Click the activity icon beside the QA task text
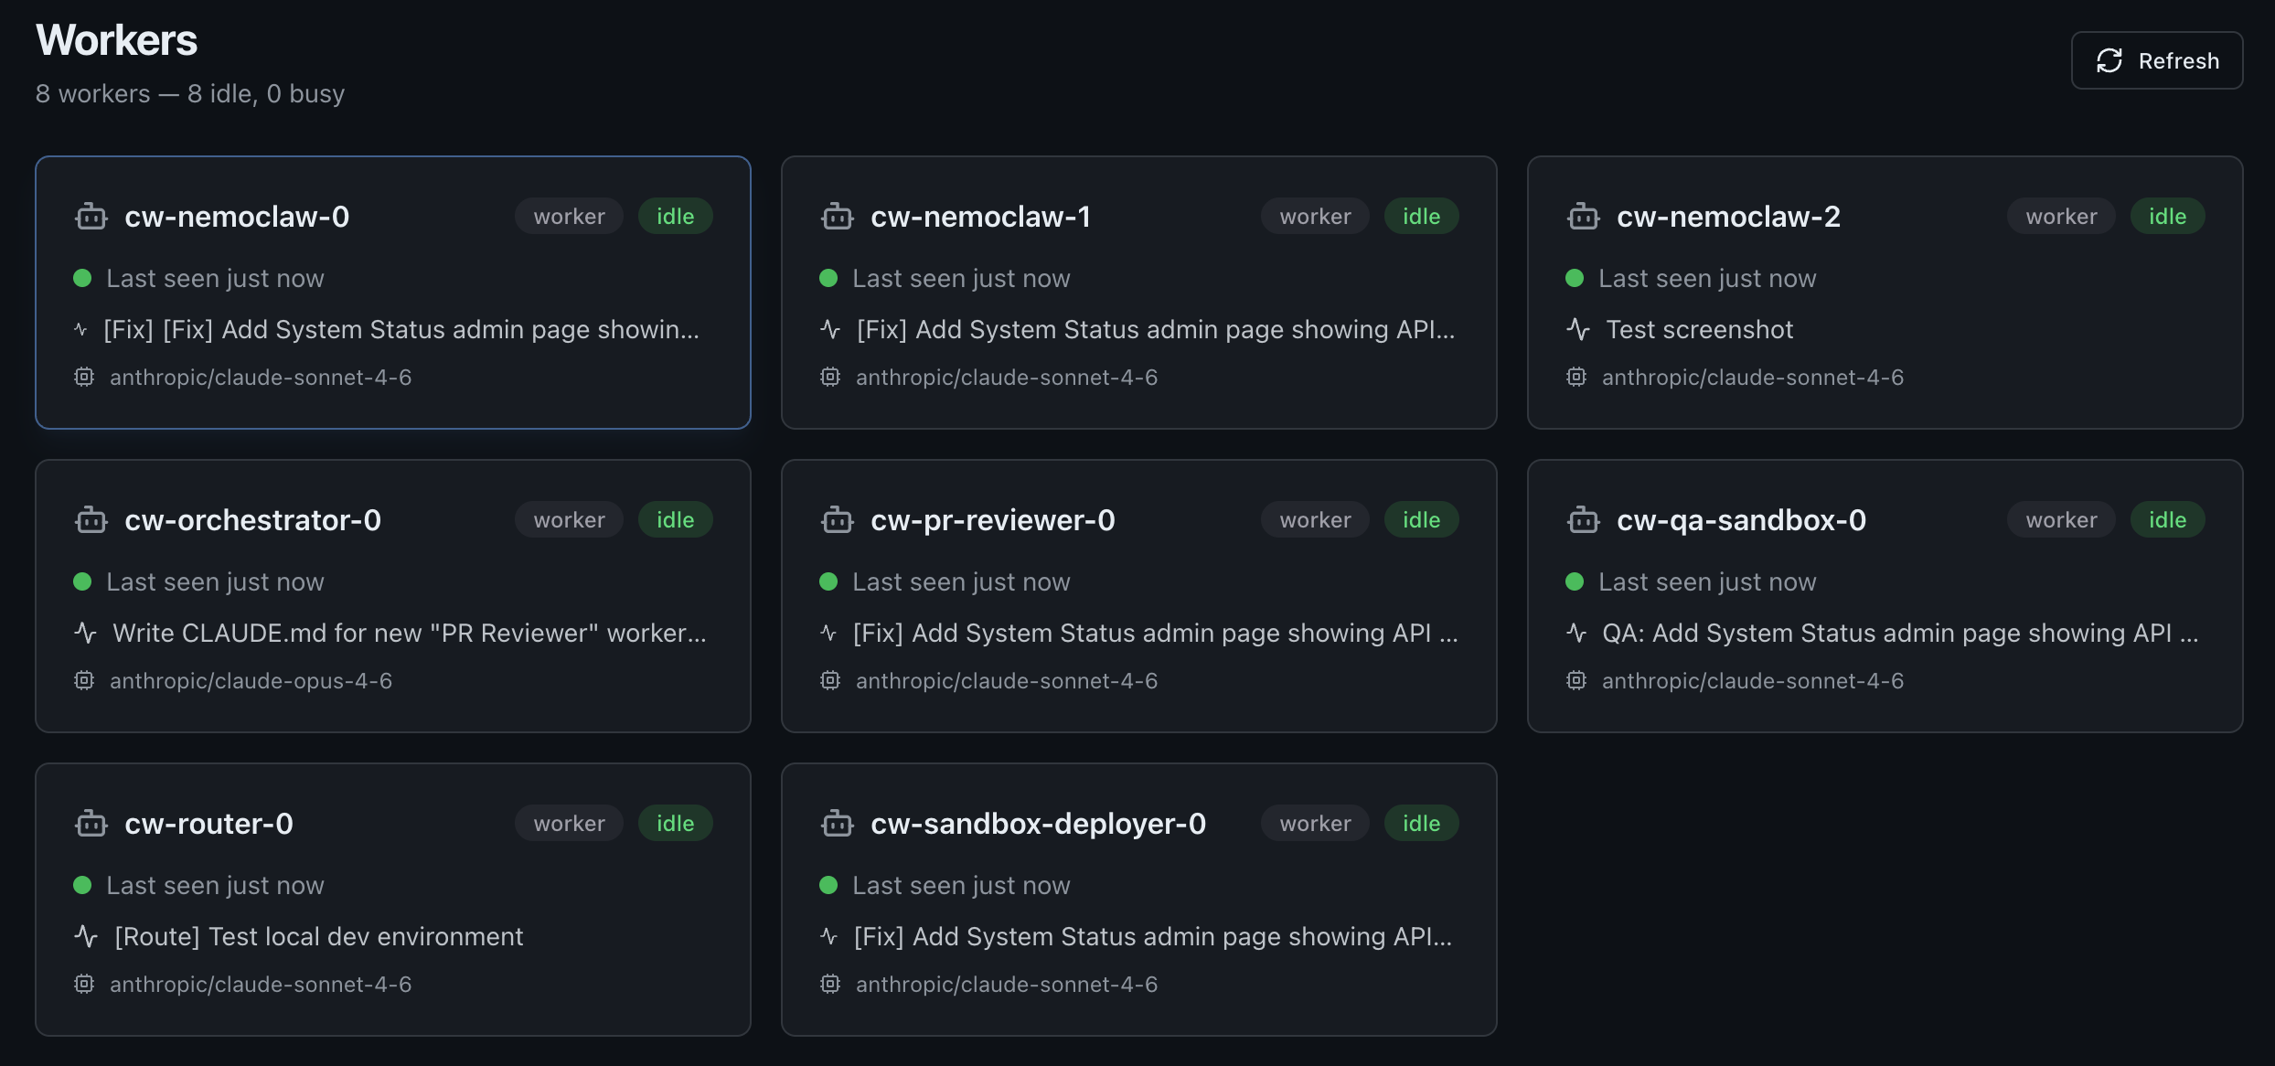Screen dimensions: 2275x1066 pyautogui.click(x=1576, y=633)
